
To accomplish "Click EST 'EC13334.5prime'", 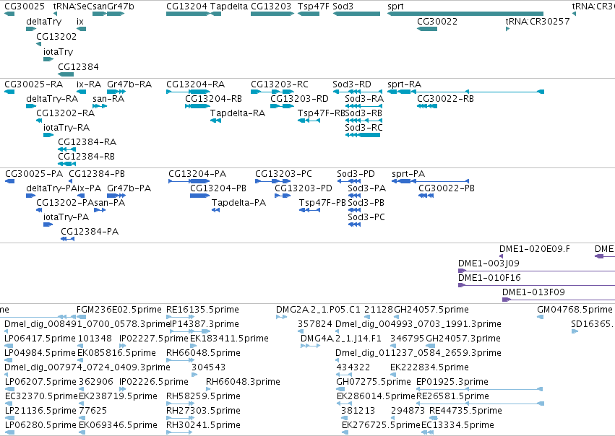I will tap(457, 425).
